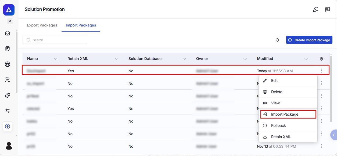Open the swap arrows icon in the sidebar
This screenshot has height=156, width=337.
8,111
